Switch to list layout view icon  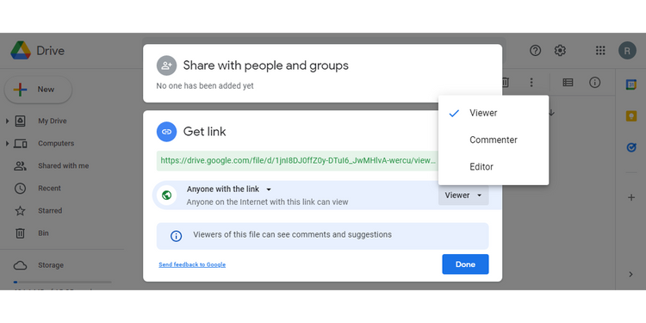(568, 83)
